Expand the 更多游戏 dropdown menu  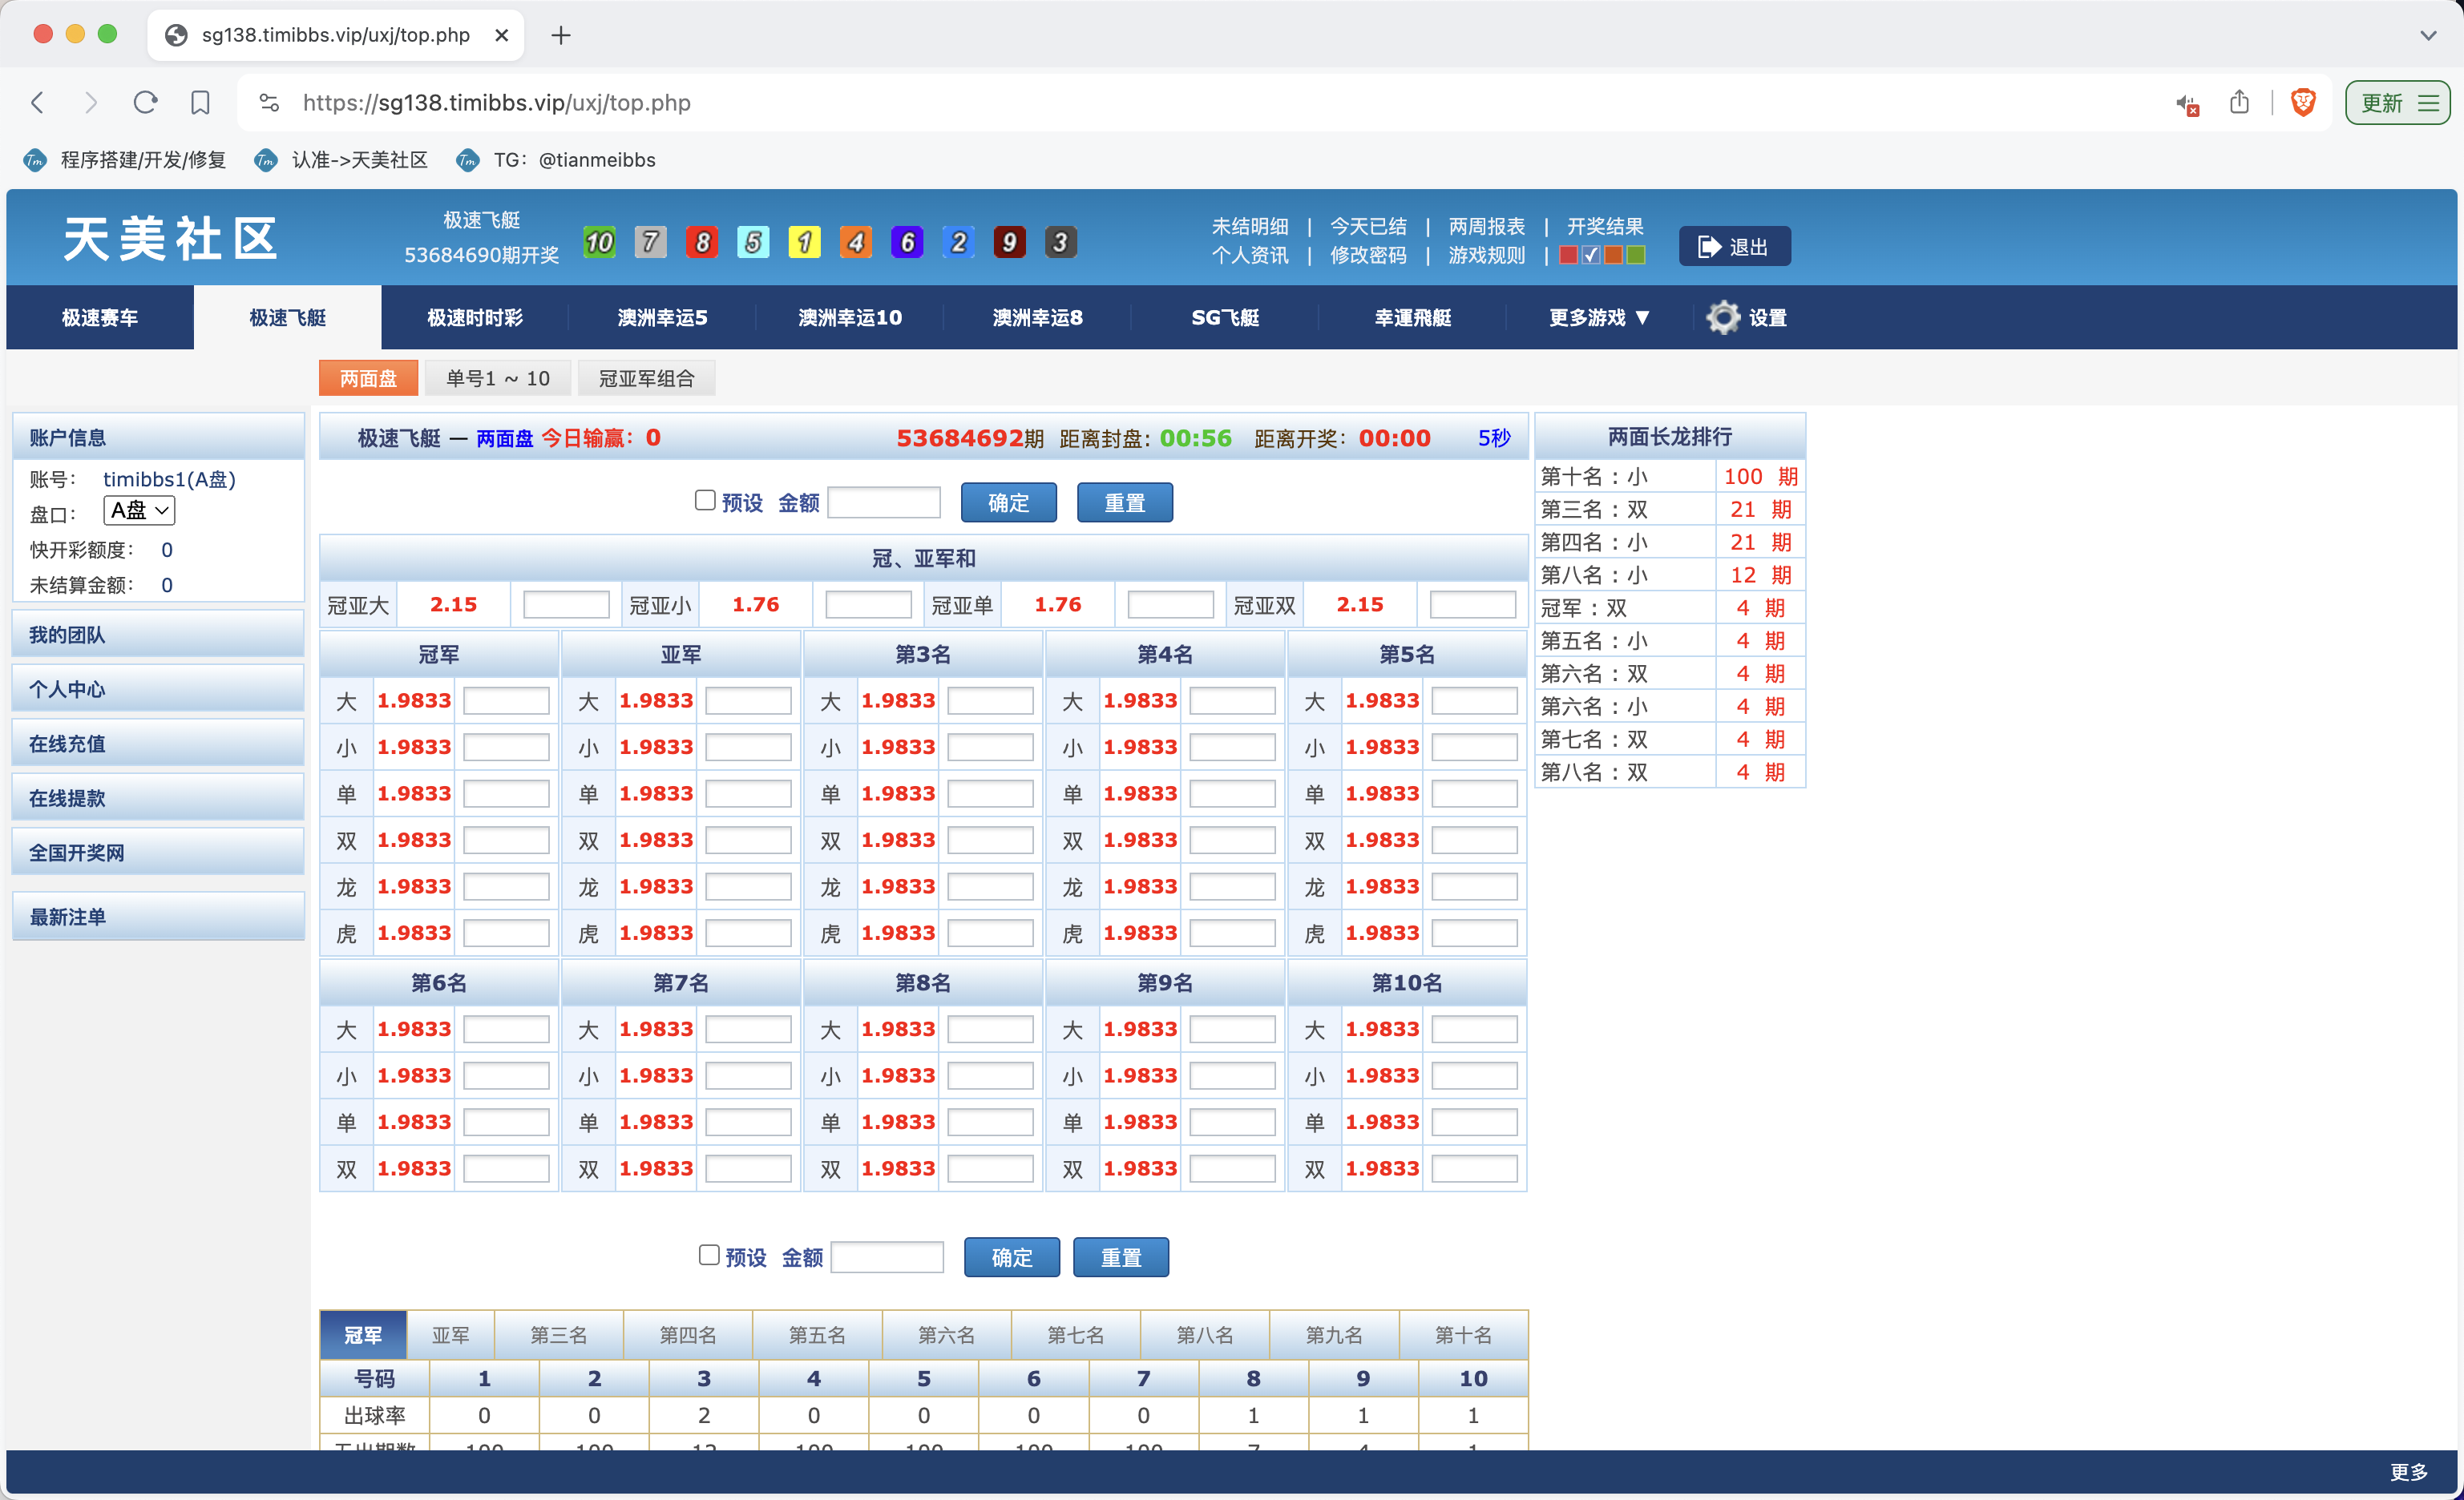(1598, 318)
